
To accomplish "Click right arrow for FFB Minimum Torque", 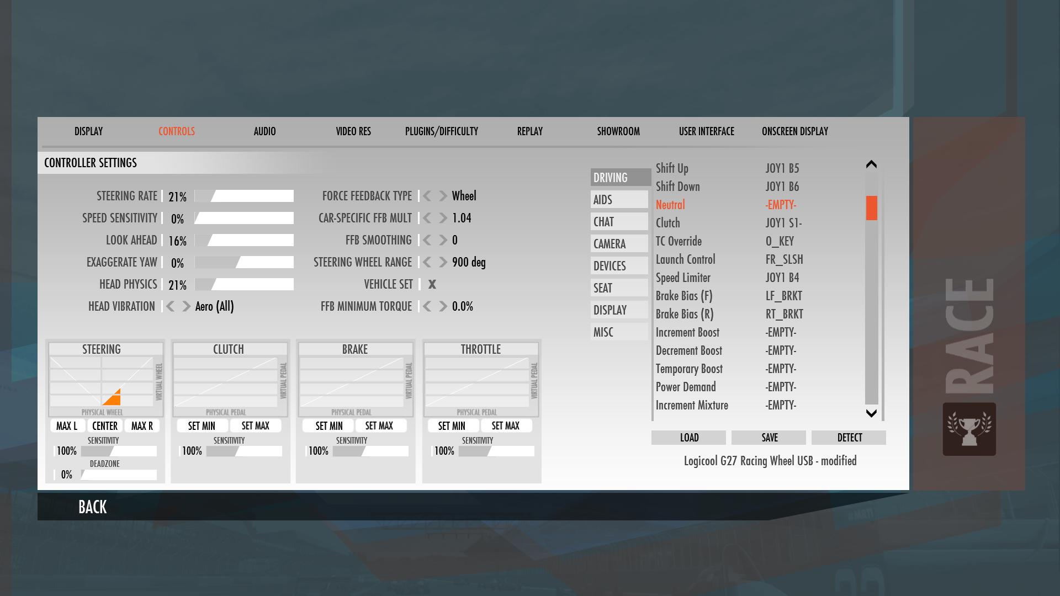I will click(443, 306).
